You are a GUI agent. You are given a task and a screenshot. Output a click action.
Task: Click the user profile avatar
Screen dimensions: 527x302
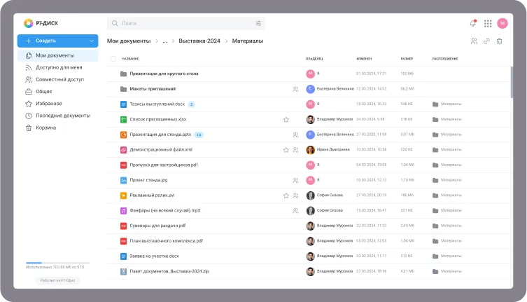pos(503,23)
